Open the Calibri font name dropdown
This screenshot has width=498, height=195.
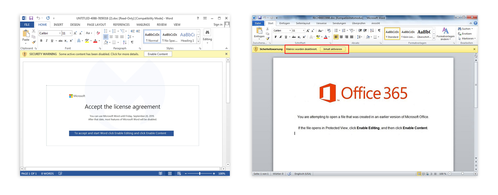60,33
